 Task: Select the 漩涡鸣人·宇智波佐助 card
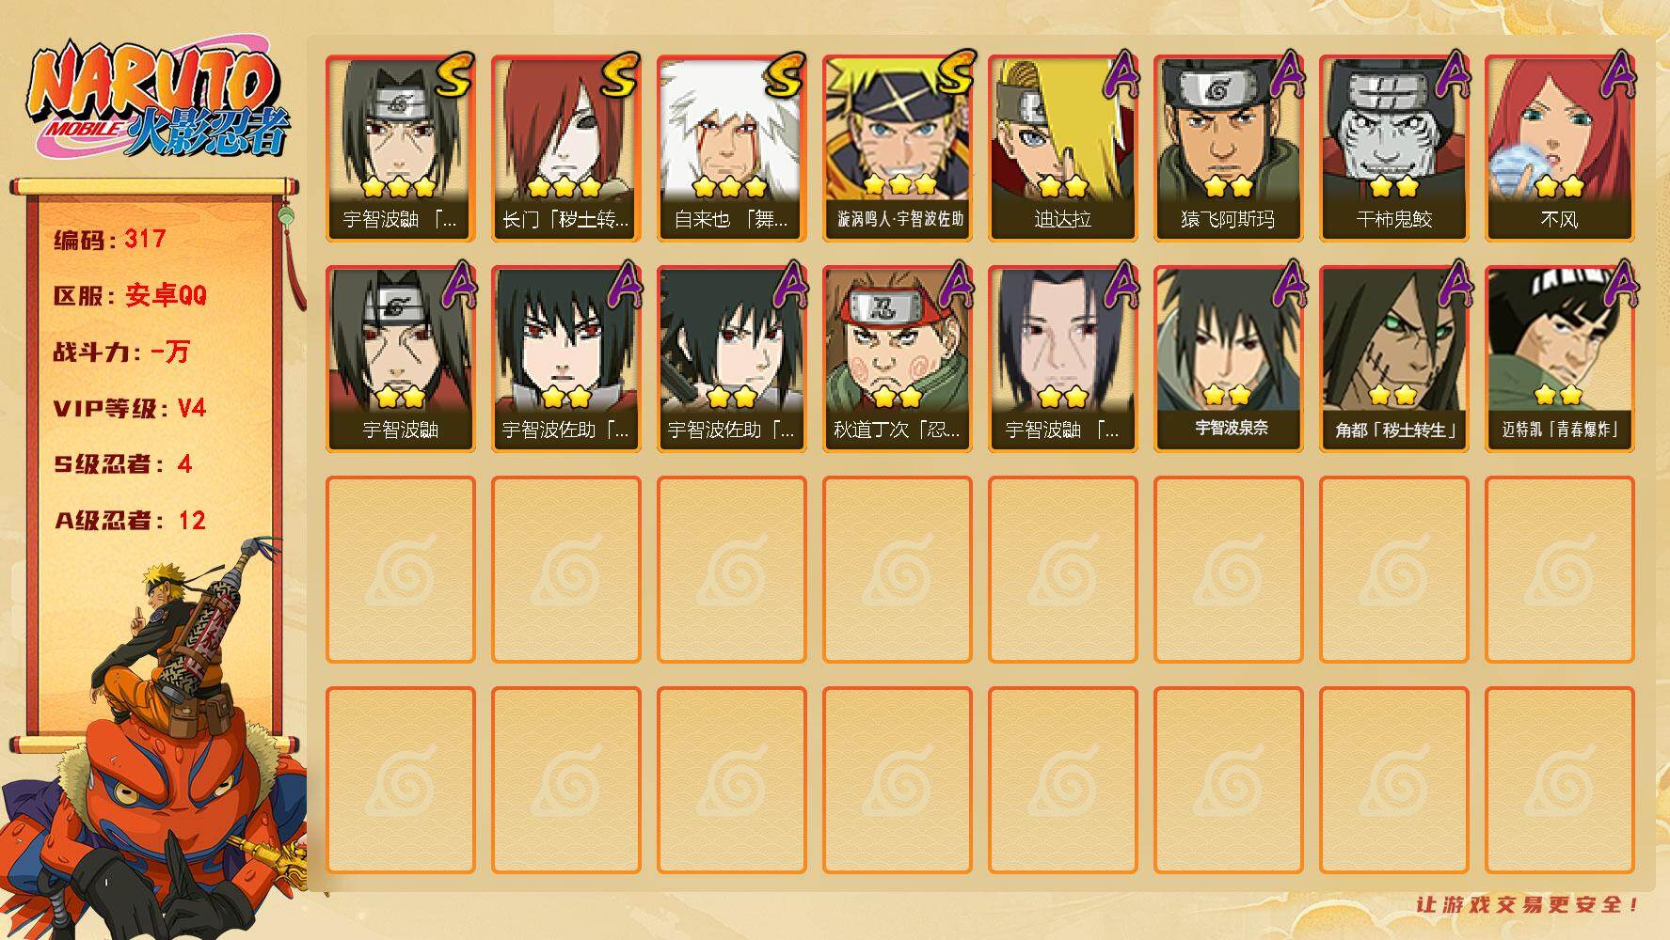coord(897,148)
